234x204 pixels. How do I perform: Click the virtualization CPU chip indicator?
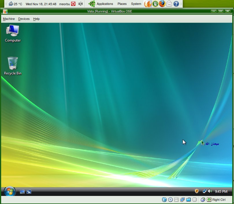pyautogui.click(x=194, y=200)
